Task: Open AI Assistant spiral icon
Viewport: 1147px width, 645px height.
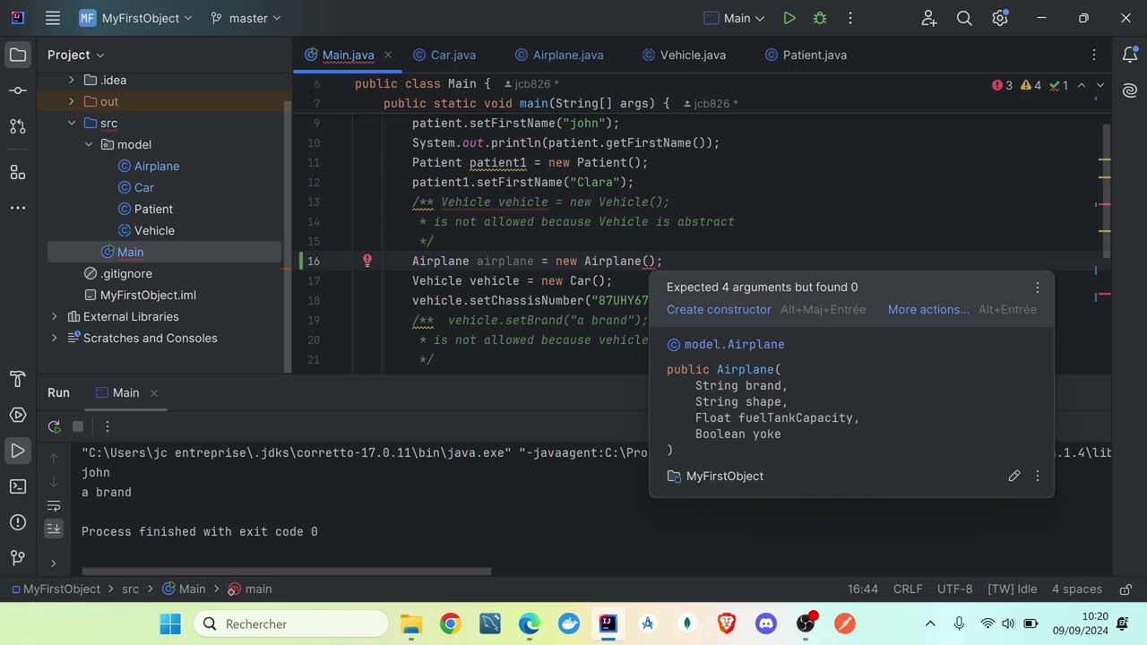Action: [1130, 90]
